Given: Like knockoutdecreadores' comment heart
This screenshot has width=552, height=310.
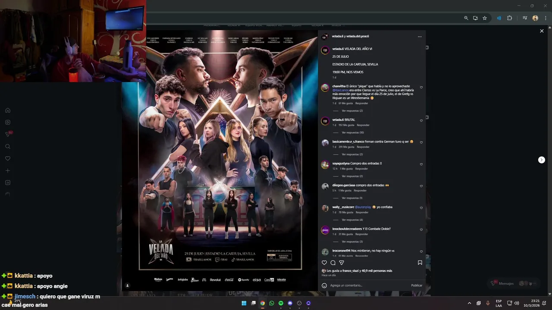Looking at the screenshot, I should click(421, 230).
